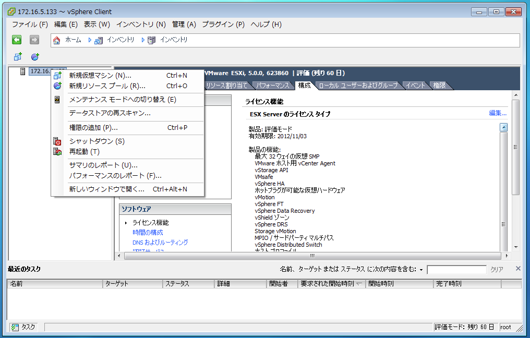The image size is (530, 338).
Task: Click the license details scroll up arrow
Action: coord(503,127)
